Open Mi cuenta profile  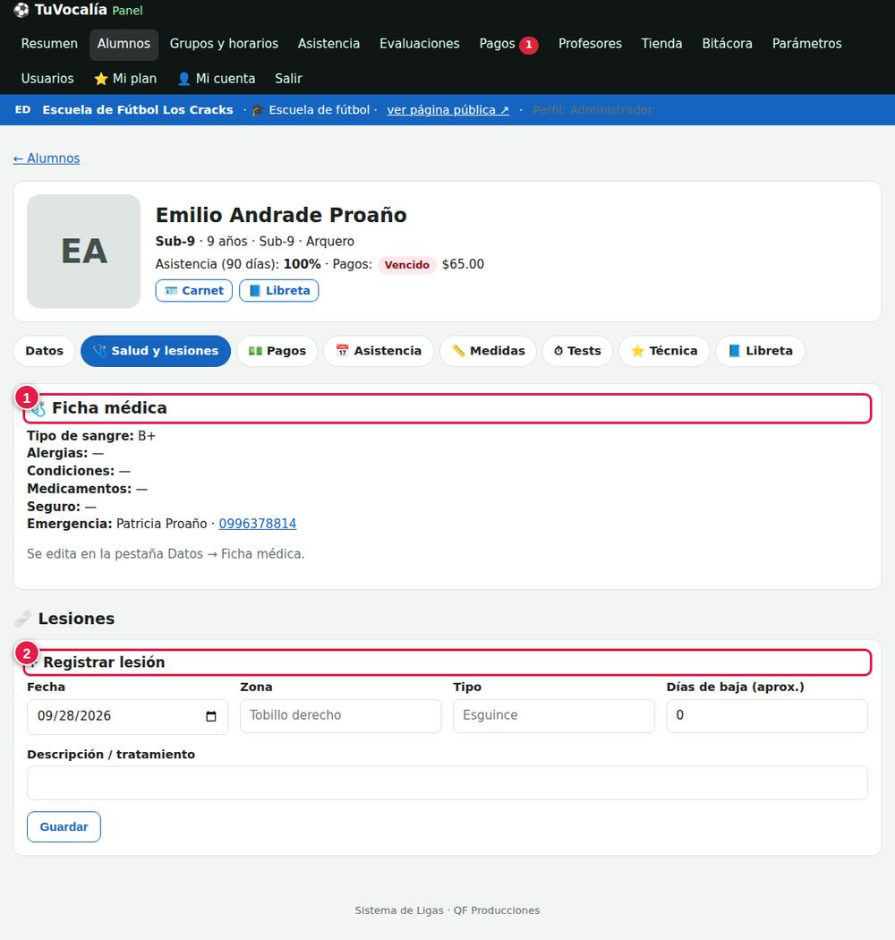point(217,79)
